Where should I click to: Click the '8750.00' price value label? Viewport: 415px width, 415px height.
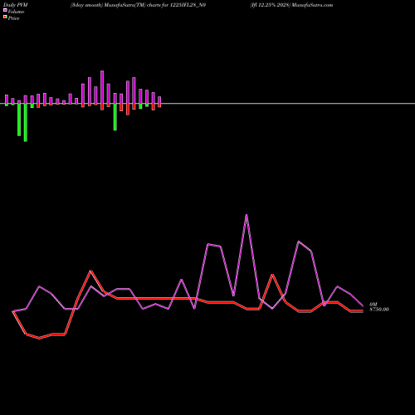[x=379, y=310]
